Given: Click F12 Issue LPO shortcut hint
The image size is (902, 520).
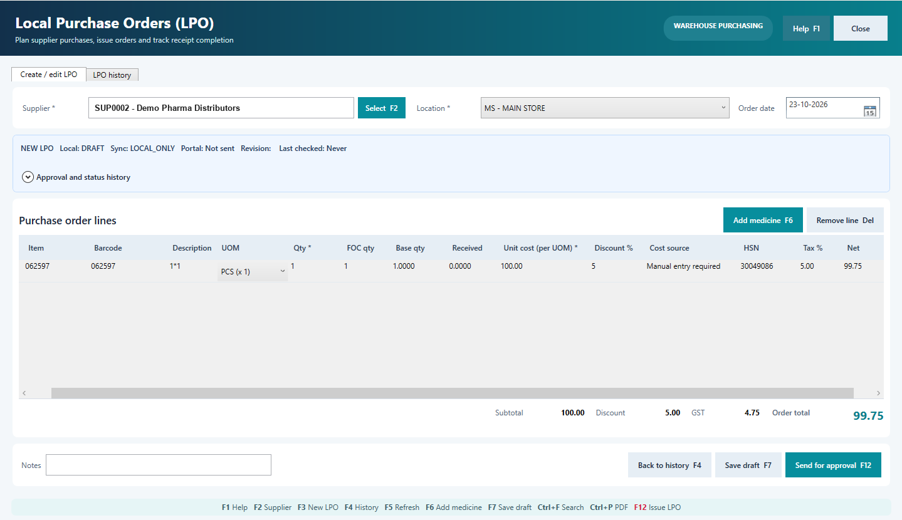Looking at the screenshot, I should tap(657, 507).
